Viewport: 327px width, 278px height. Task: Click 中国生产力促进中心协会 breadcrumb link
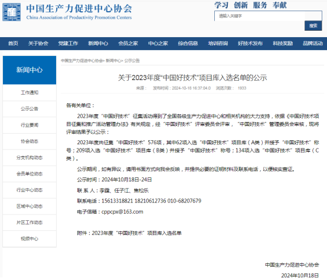click(82, 61)
